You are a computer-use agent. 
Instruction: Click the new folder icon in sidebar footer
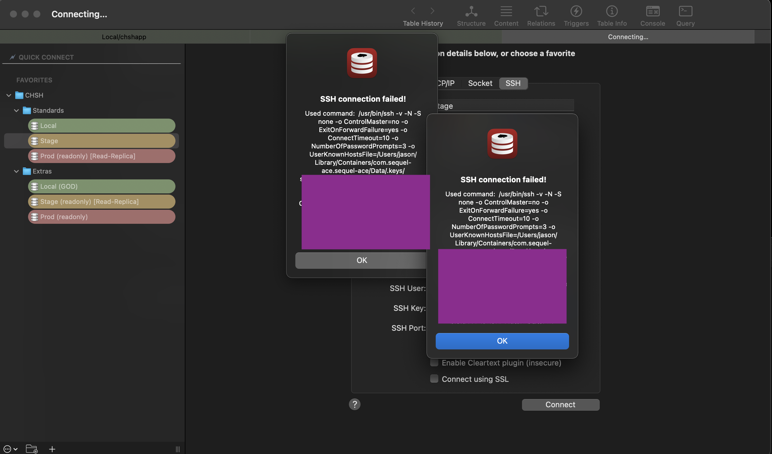click(32, 449)
